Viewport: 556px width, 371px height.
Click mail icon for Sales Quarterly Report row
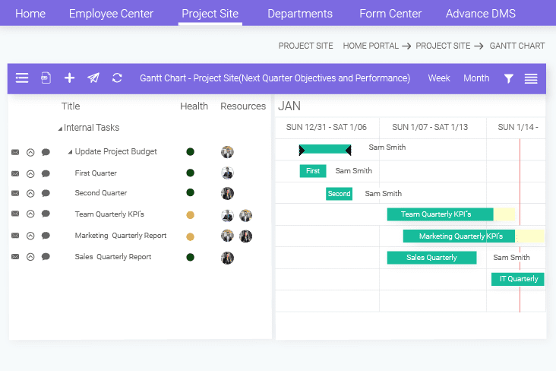point(15,257)
